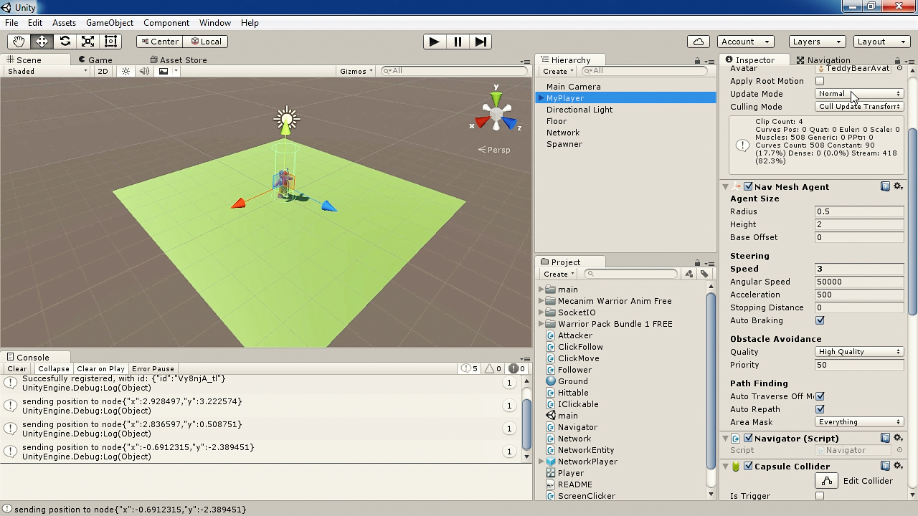Open the Layout dropdown

[881, 41]
